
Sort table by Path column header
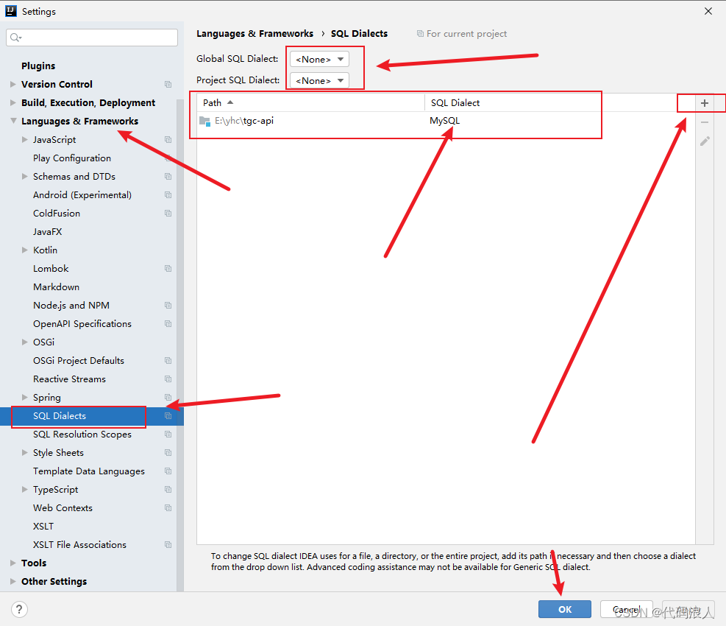point(310,103)
